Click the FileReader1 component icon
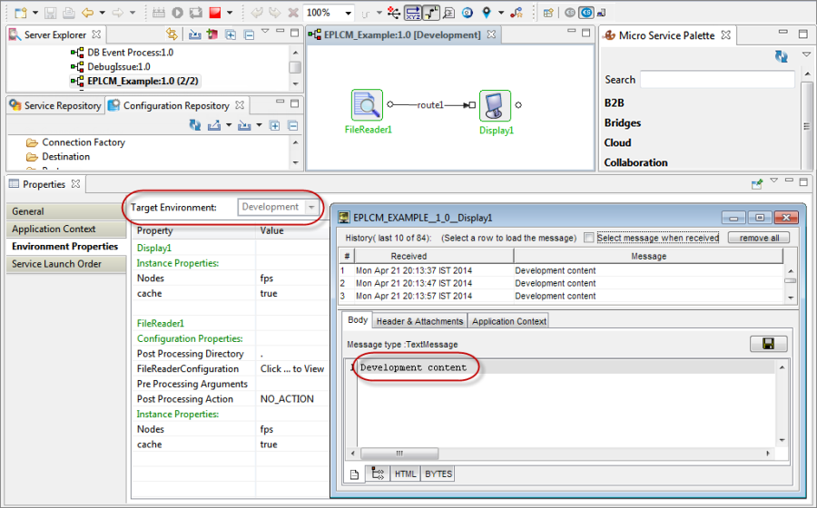 pos(367,105)
